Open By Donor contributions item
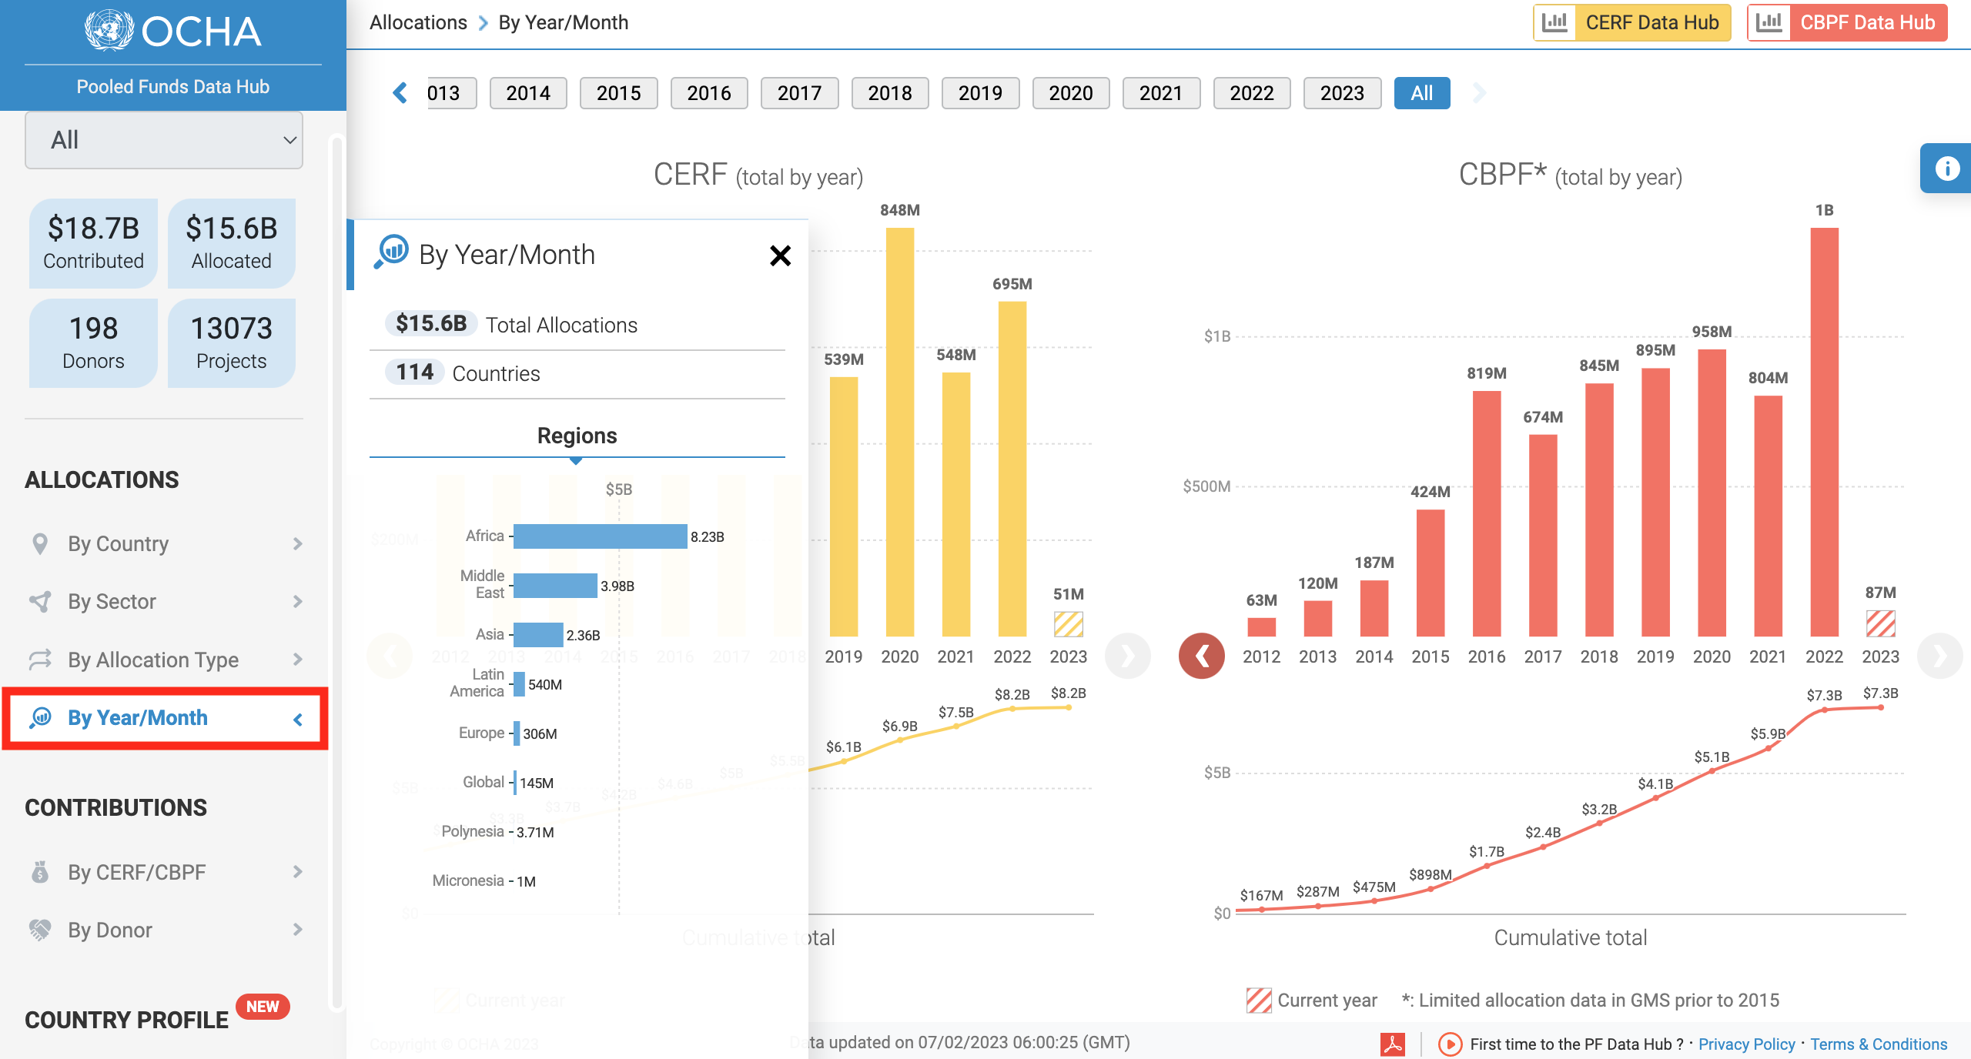 pos(166,930)
